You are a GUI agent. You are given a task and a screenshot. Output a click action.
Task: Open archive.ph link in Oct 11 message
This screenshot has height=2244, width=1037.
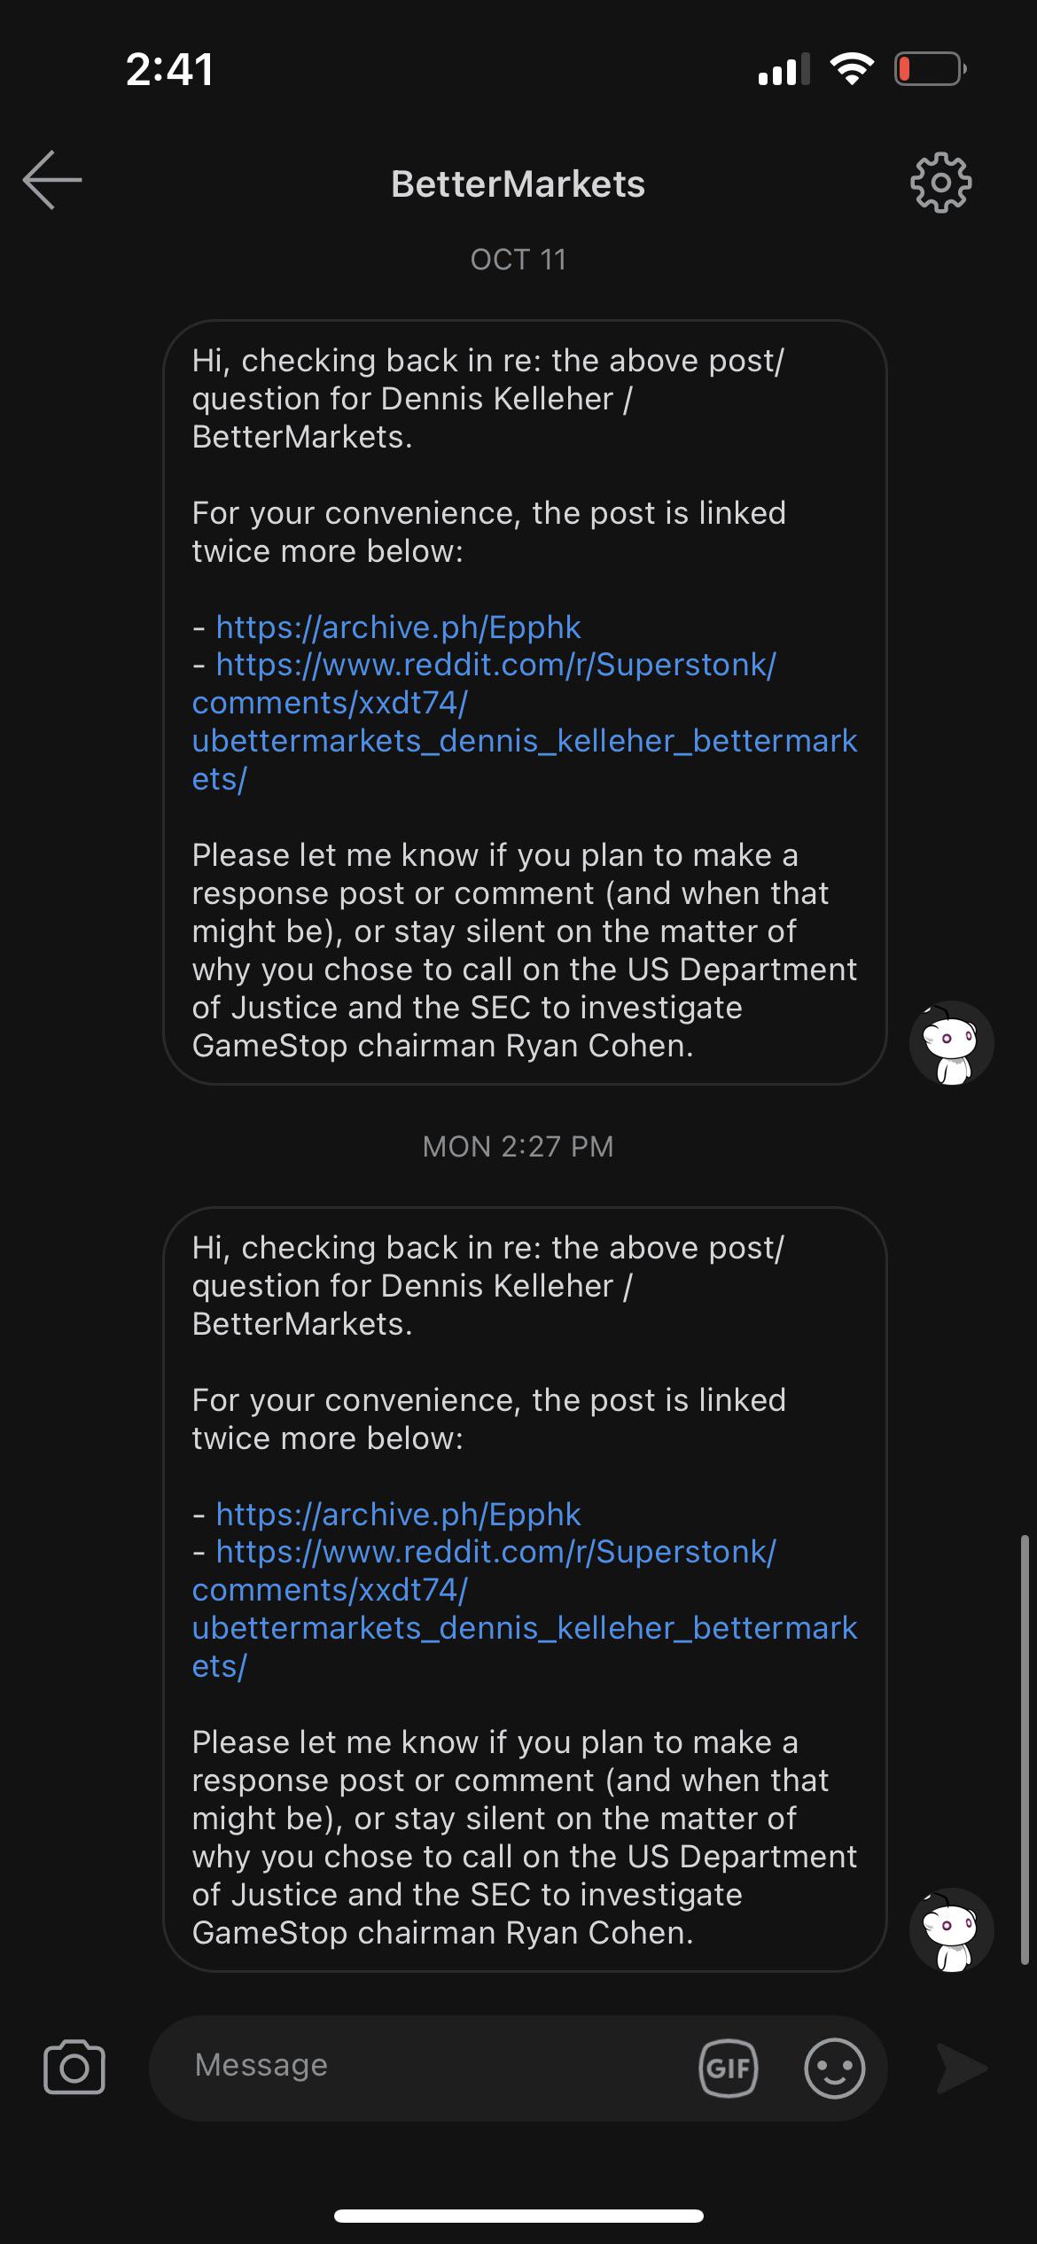[398, 627]
